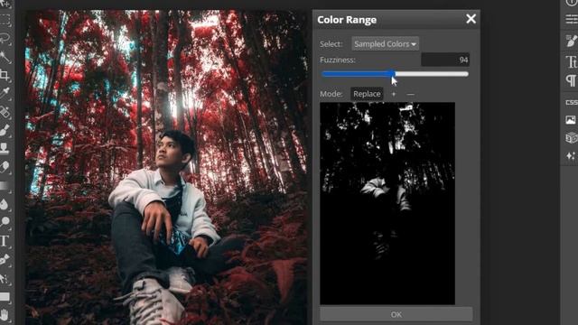The width and height of the screenshot is (578, 325).
Task: Select the Eraser tool
Action: tap(5, 167)
